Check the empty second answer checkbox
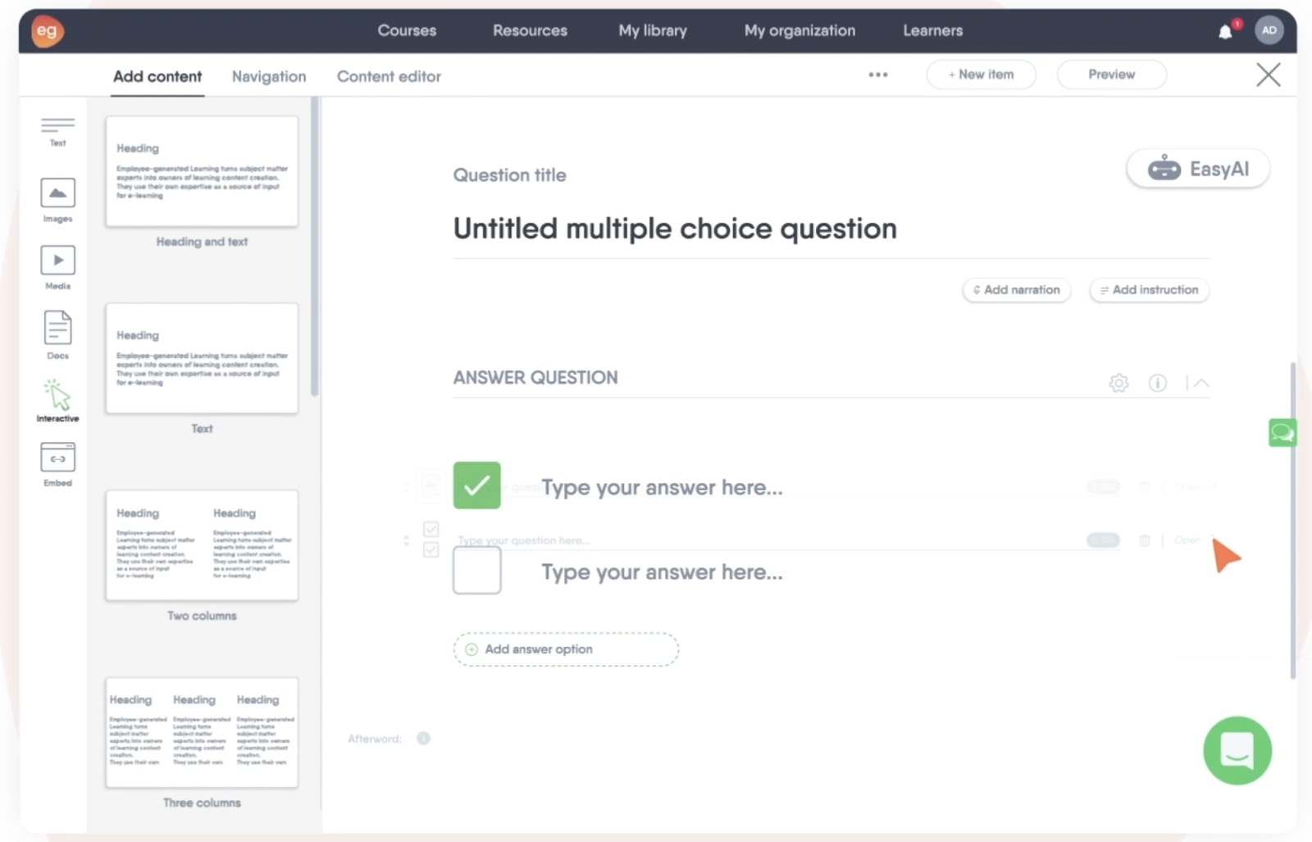Screen dimensions: 1312x842 (476, 571)
